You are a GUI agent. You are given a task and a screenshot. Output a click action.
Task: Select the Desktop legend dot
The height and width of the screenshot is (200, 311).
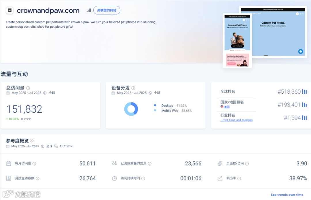(155, 105)
